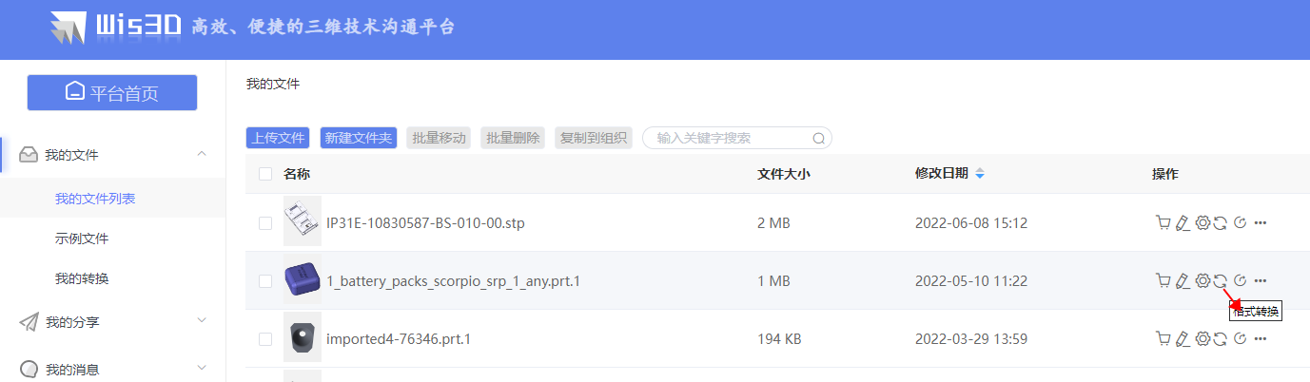Open more options for imported4-76346.prt.1
The width and height of the screenshot is (1310, 382).
tap(1261, 338)
